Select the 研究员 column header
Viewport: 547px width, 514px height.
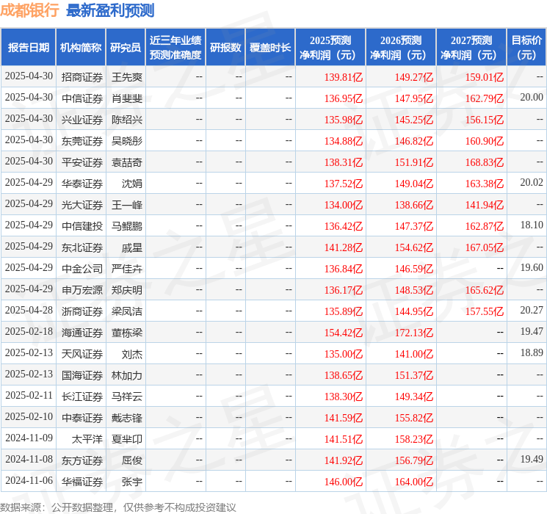pos(126,48)
